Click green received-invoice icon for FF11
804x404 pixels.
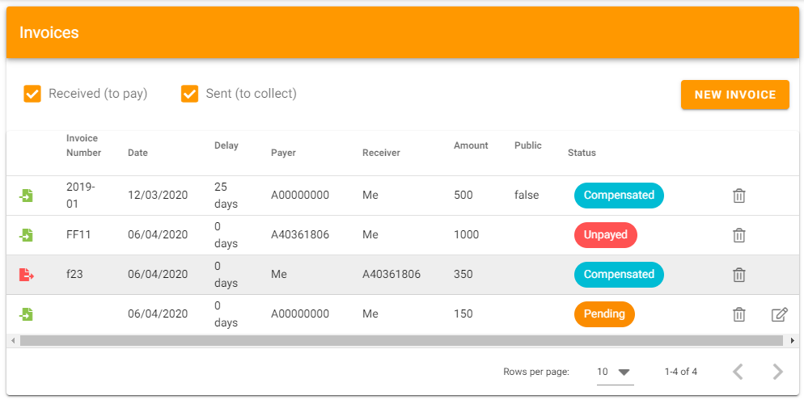click(x=26, y=235)
